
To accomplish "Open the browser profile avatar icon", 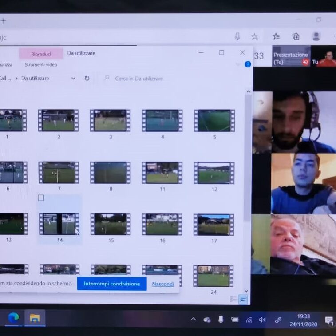I will [x=316, y=36].
